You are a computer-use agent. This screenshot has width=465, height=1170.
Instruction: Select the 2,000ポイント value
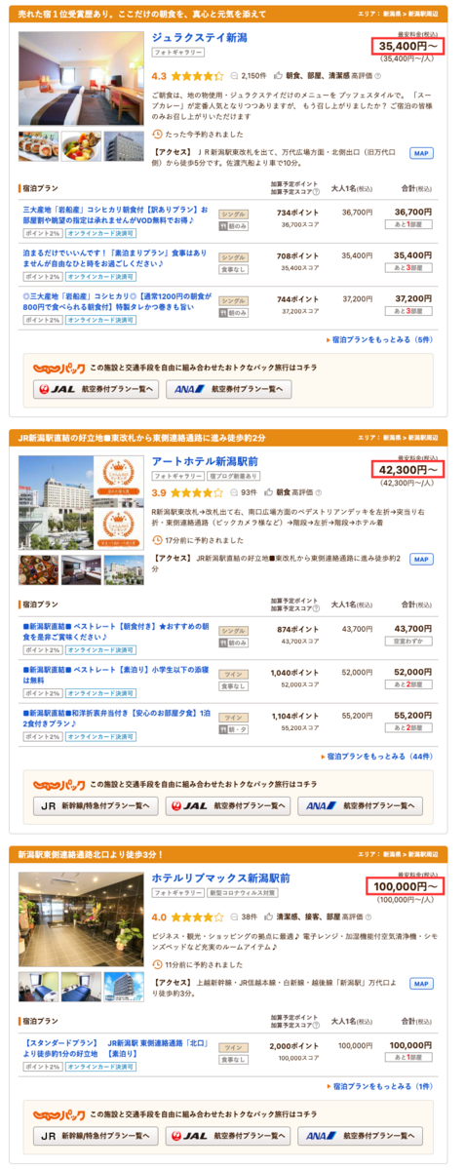[296, 1045]
